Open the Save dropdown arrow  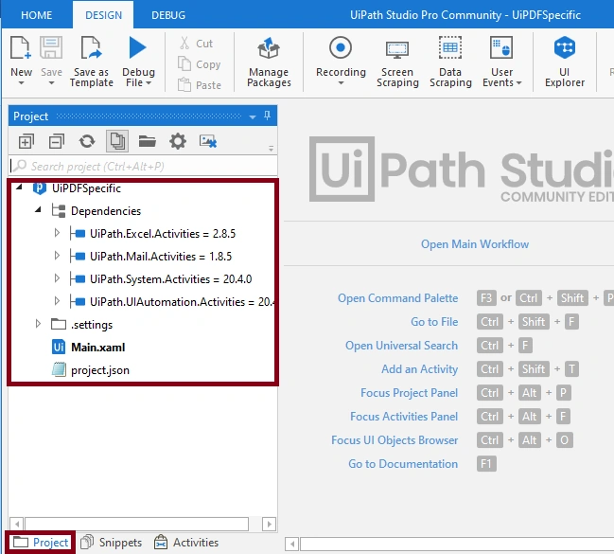(51, 83)
